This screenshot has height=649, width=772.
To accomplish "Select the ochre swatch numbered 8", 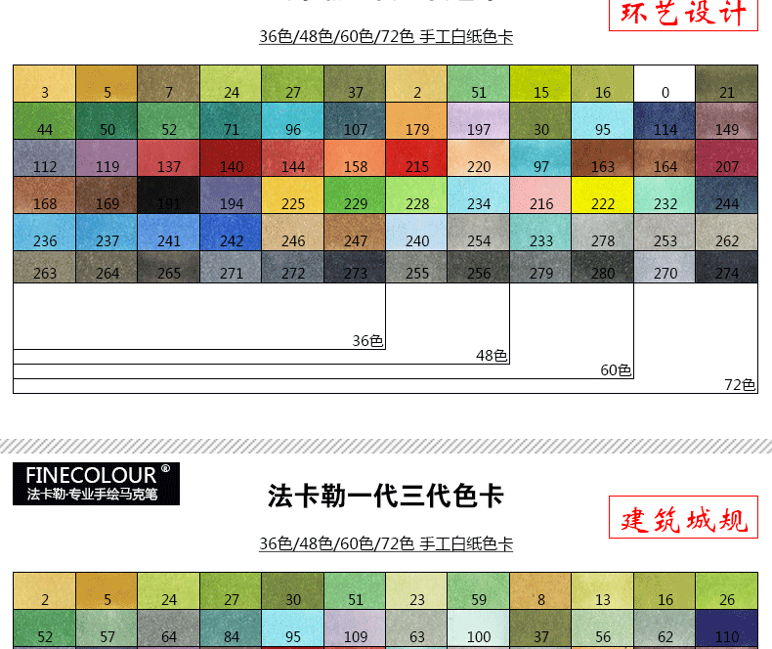I will pos(540,591).
